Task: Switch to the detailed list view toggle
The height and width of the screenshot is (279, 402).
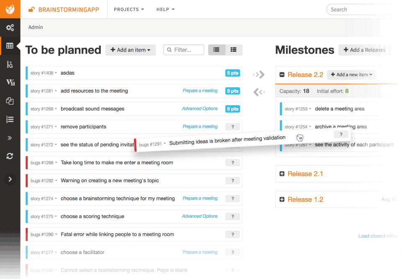Action: [x=234, y=50]
